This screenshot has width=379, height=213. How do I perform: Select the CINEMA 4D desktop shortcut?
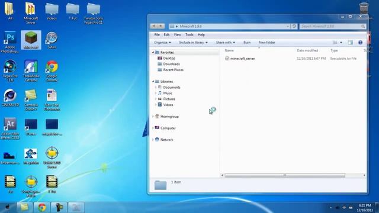point(10,98)
